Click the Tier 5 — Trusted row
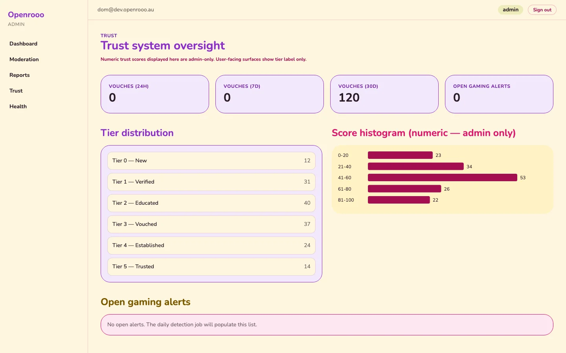This screenshot has height=353, width=566. [211, 267]
